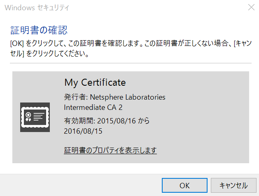Click the Intermediate CA 2 issuer text
Image resolution: width=259 pixels, height=196 pixels.
click(93, 107)
